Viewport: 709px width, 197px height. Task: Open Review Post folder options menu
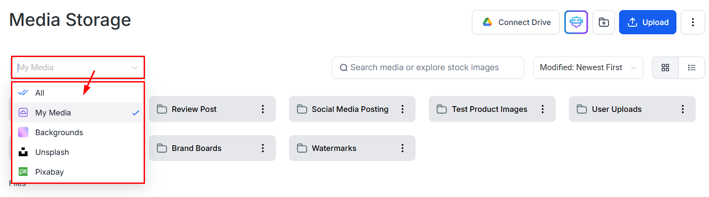click(263, 109)
